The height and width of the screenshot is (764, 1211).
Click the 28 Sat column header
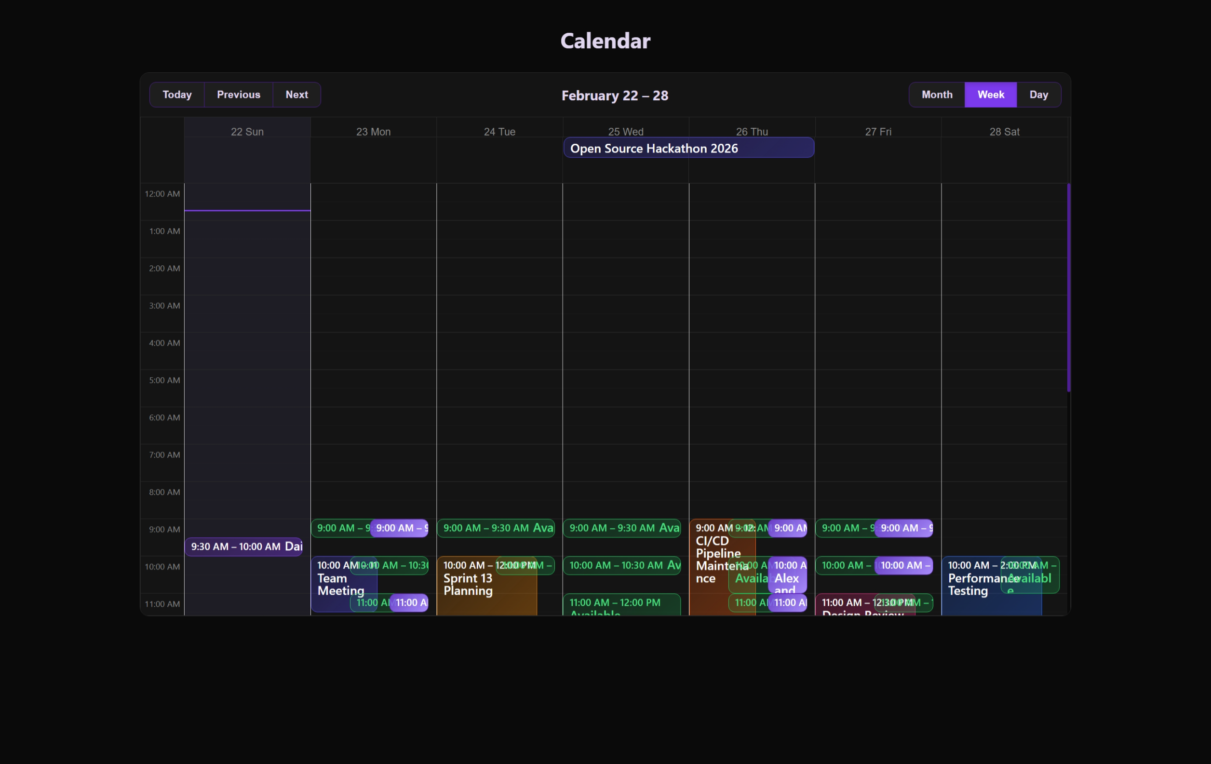tap(1004, 131)
